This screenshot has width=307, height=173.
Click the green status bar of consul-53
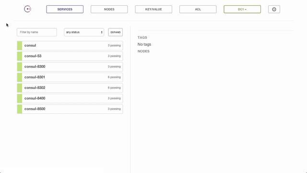(x=20, y=56)
